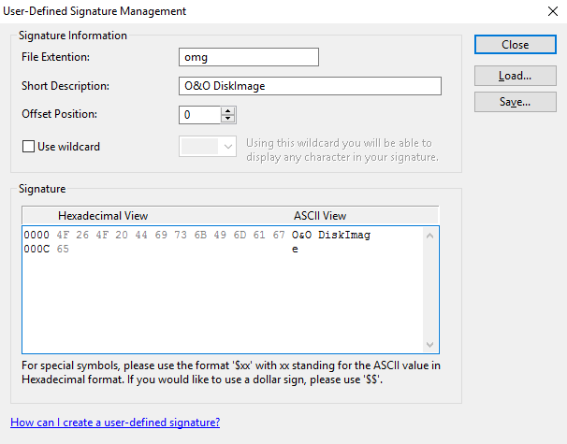Screen dimensions: 567x444
Task: Click scroll down arrow in signature box
Action: 430,344
